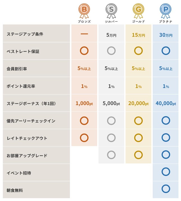Click the 朝食無料 row label
Screen dimensions: 181x201
pyautogui.click(x=15, y=191)
